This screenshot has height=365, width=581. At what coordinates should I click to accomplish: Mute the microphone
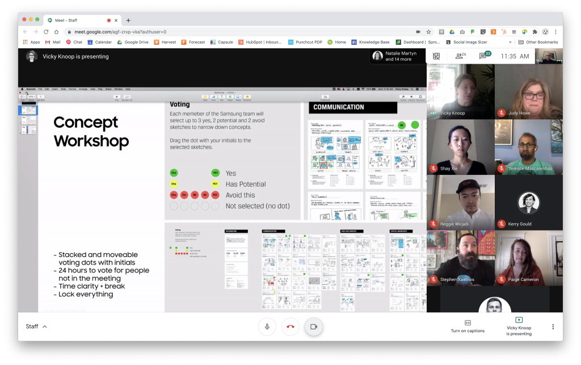click(267, 326)
